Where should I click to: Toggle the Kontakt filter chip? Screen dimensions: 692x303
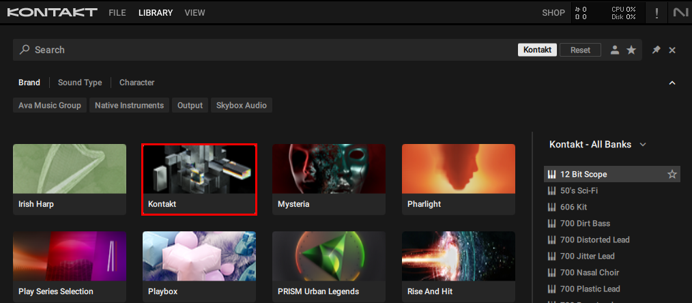coord(537,50)
